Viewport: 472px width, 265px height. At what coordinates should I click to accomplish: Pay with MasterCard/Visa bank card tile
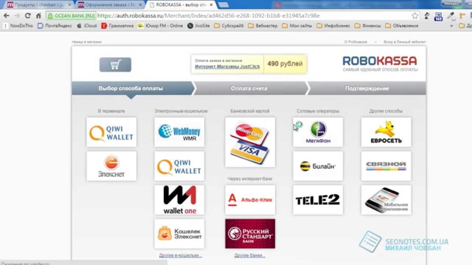point(250,142)
